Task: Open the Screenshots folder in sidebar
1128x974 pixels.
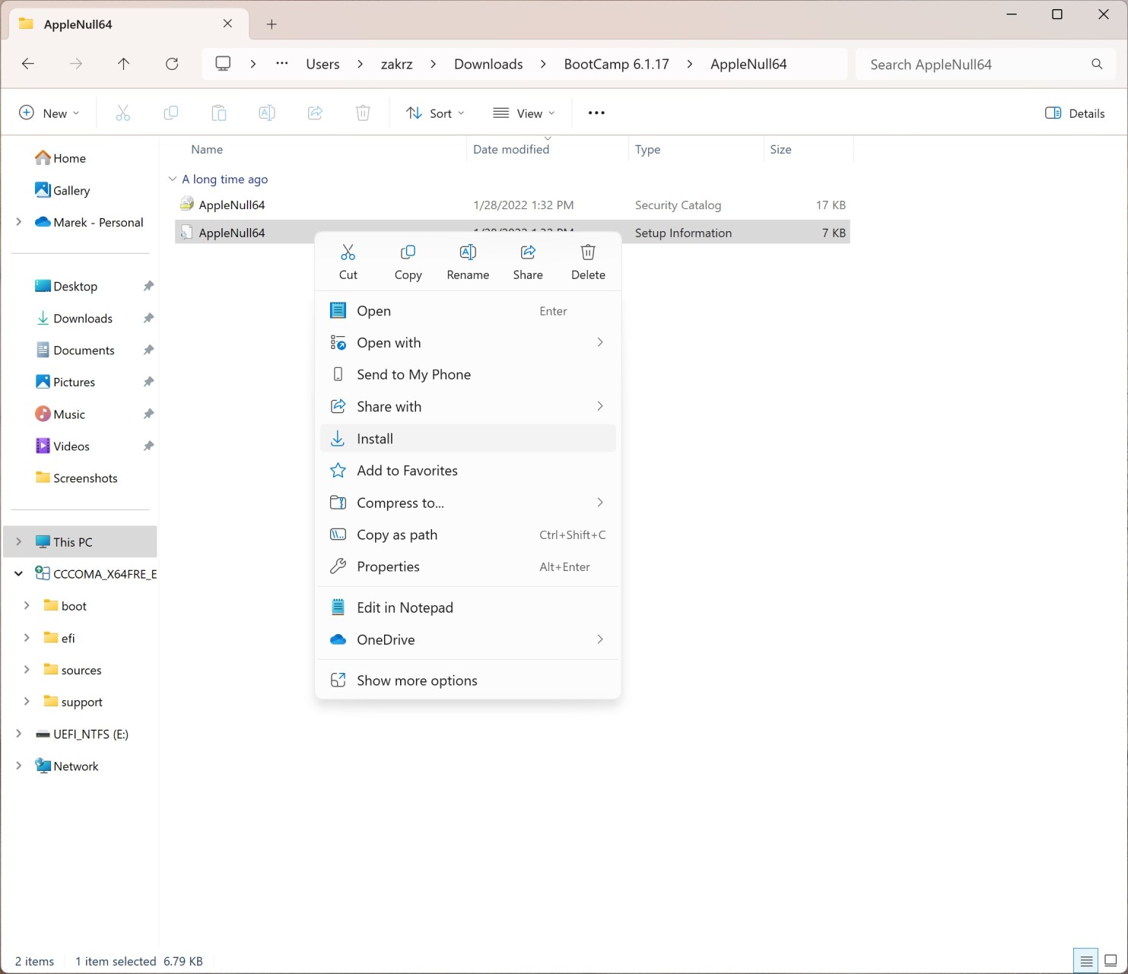Action: pyautogui.click(x=85, y=478)
